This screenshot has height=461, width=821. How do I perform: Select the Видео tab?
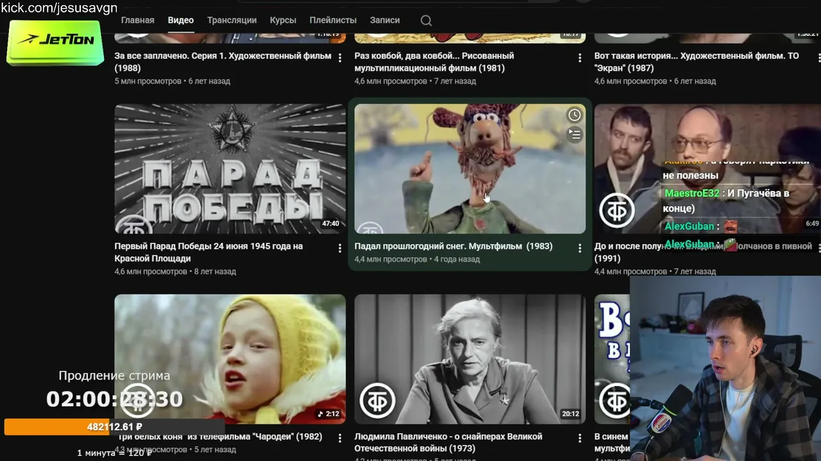click(181, 20)
